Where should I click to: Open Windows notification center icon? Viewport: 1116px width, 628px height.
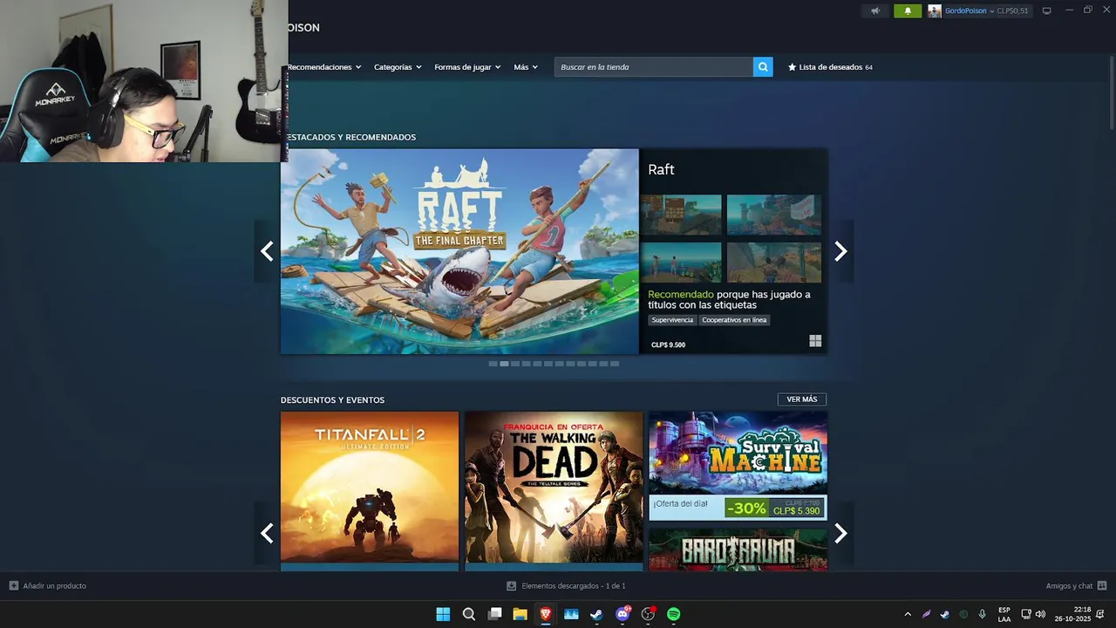[x=1100, y=614]
